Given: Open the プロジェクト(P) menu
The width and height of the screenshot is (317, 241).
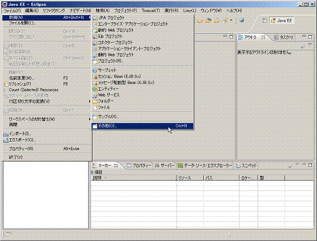Looking at the screenshot, I should coord(126,11).
